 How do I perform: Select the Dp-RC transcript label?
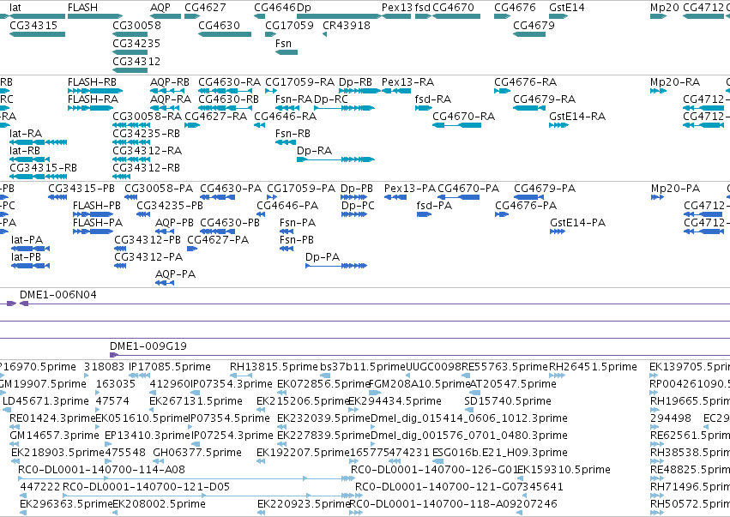pos(330,99)
